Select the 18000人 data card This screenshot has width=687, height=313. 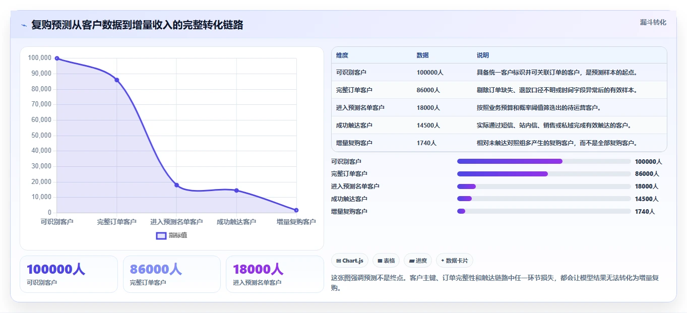(x=275, y=274)
